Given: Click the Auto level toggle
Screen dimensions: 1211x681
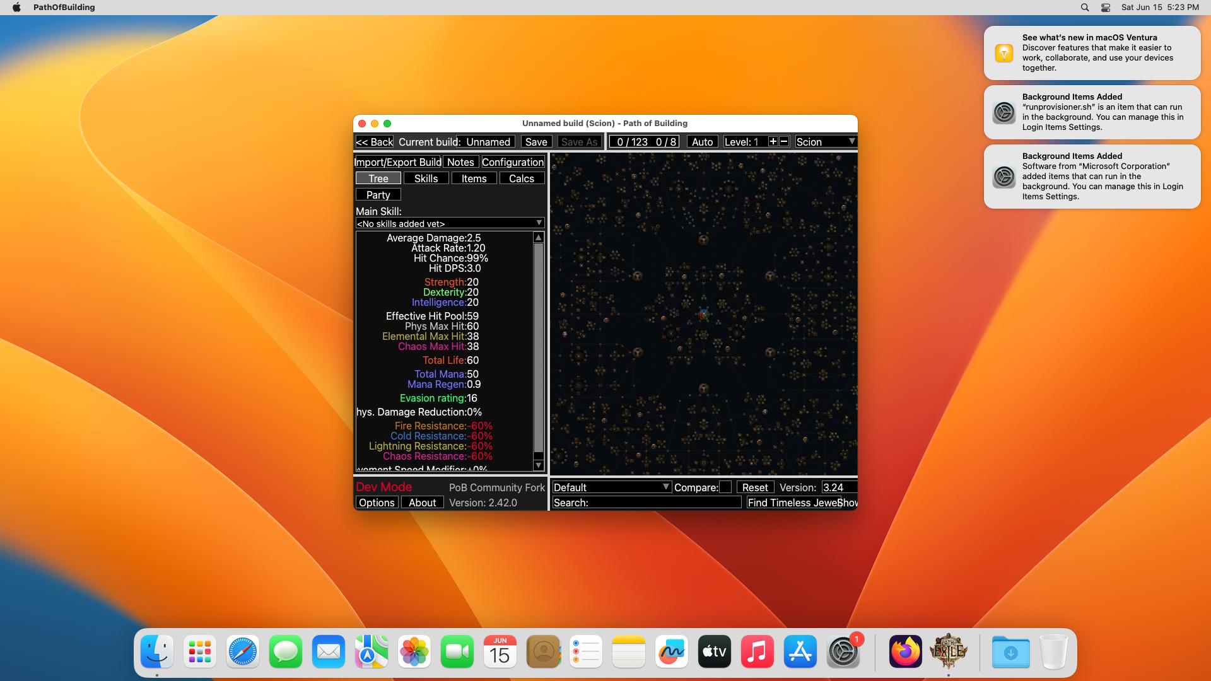Looking at the screenshot, I should pos(701,141).
